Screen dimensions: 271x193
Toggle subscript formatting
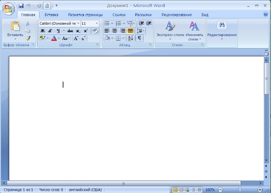click(x=78, y=31)
